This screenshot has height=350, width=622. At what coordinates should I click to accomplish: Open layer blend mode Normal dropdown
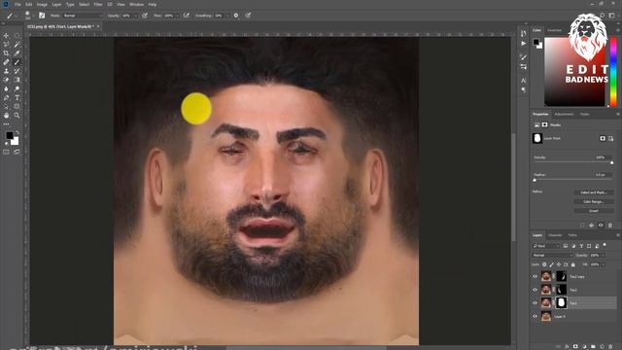[x=553, y=255]
